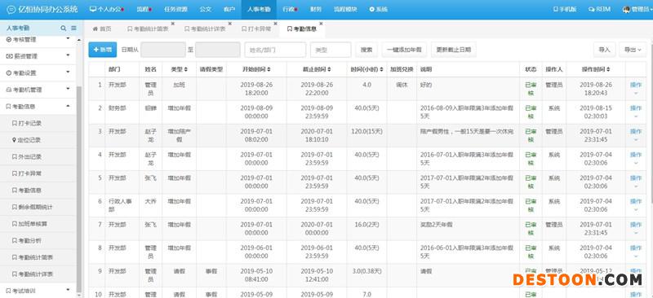Open 操作 menu for row 2 财务部
The width and height of the screenshot is (653, 298).
636,112
